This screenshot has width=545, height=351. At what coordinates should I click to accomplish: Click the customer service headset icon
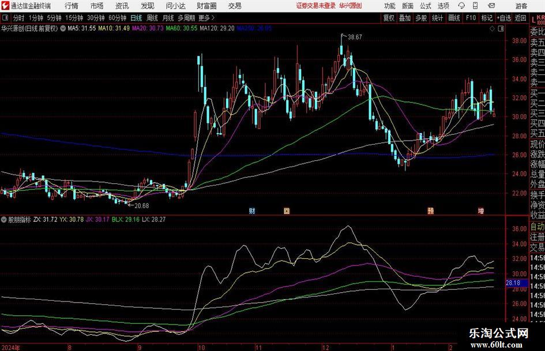coord(461,6)
